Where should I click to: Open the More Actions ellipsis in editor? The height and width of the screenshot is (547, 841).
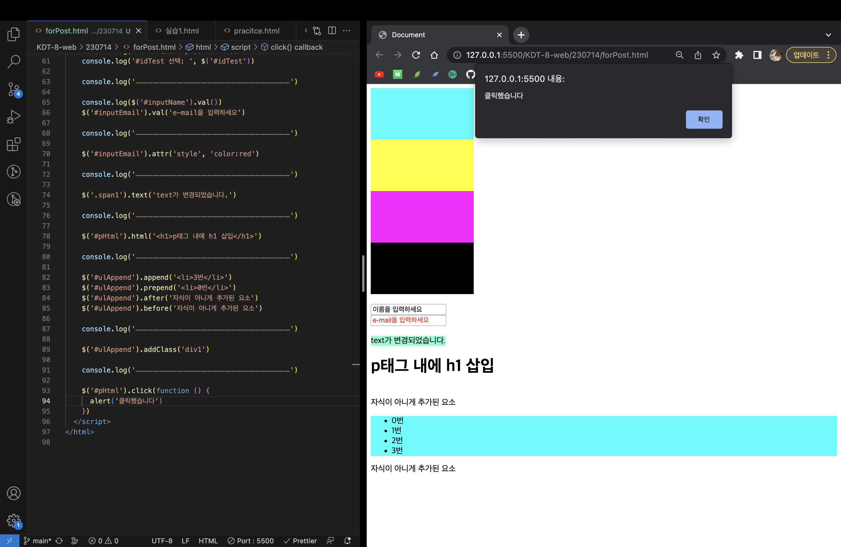[x=347, y=31]
